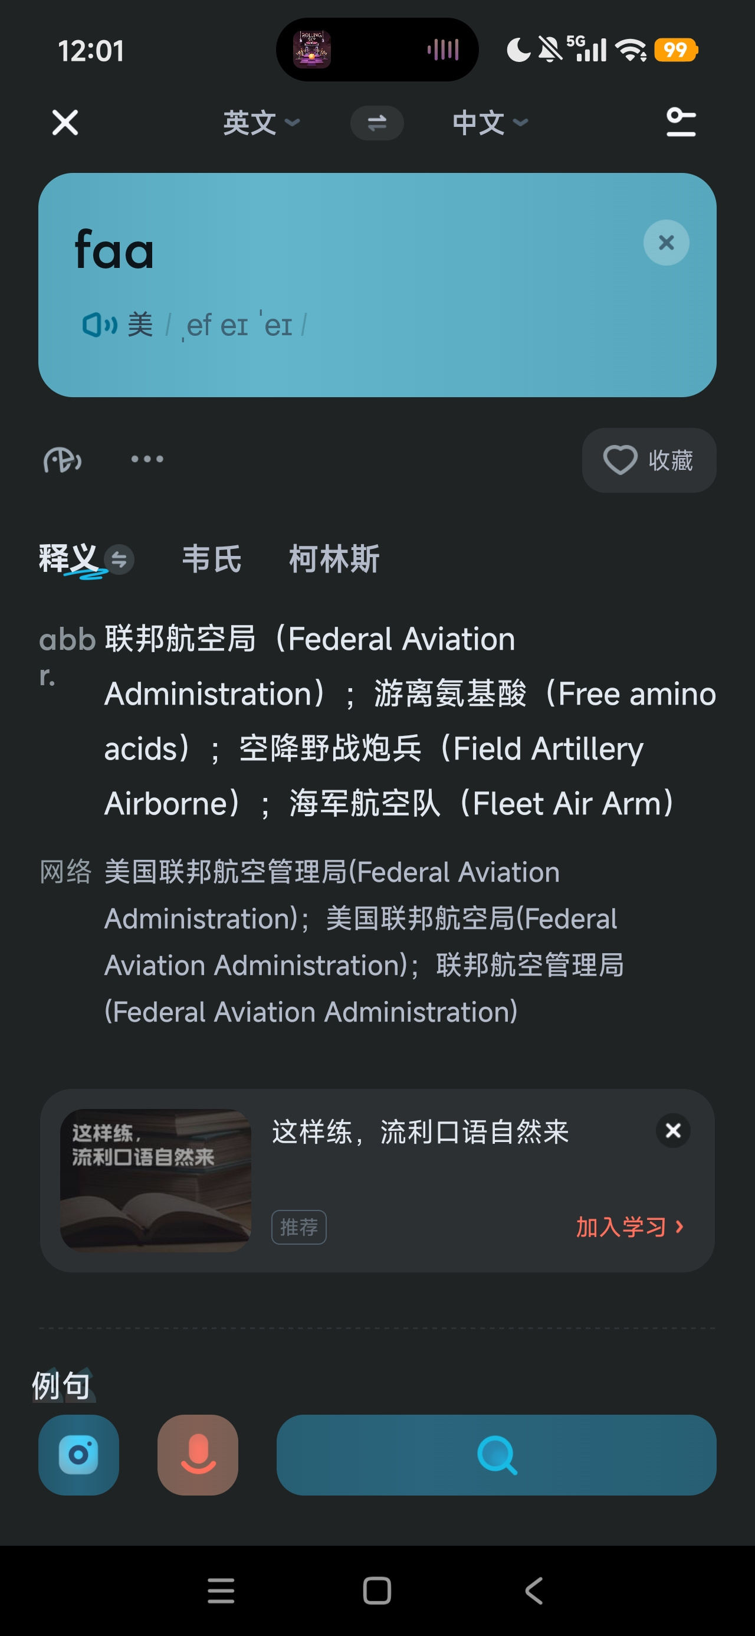755x1636 pixels.
Task: Dismiss the 流利口语 recommendation card
Action: point(673,1130)
